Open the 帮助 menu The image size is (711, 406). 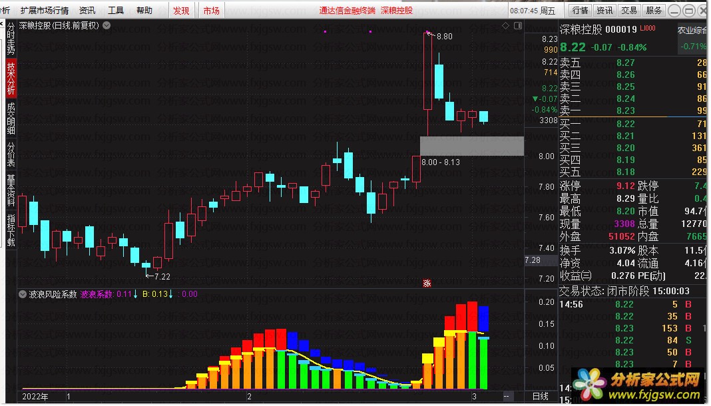pos(144,10)
